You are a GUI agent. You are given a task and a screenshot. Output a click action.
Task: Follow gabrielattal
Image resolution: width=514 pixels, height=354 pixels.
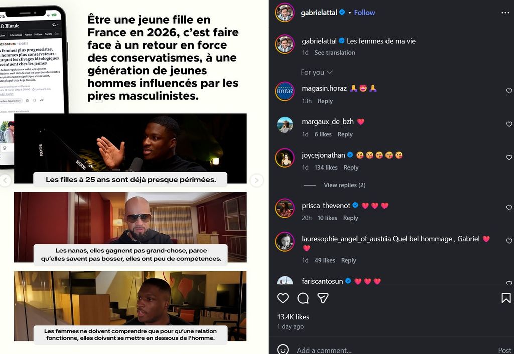[x=364, y=13]
